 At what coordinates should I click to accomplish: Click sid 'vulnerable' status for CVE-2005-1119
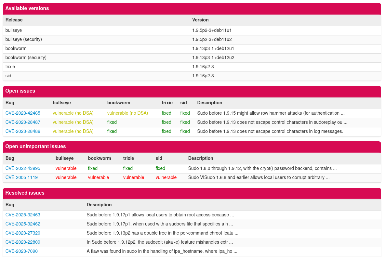coord(166,178)
